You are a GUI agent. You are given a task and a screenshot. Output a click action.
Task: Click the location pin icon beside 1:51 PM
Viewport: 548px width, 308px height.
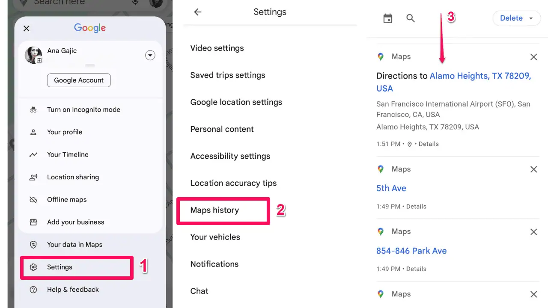(x=410, y=144)
